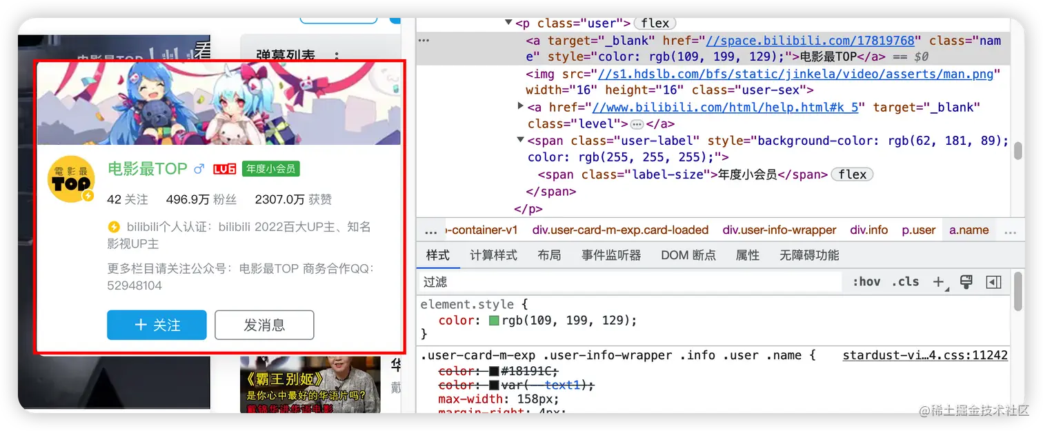Toggle the .cls class editor button
The width and height of the screenshot is (1043, 431).
pos(905,281)
